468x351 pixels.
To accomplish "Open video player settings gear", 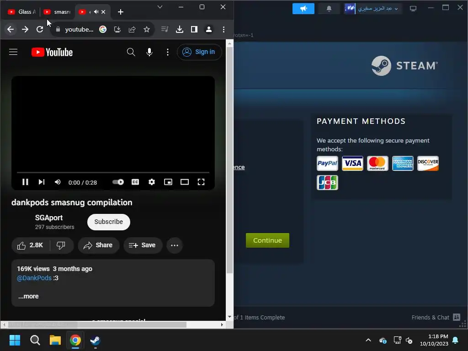I will (152, 182).
